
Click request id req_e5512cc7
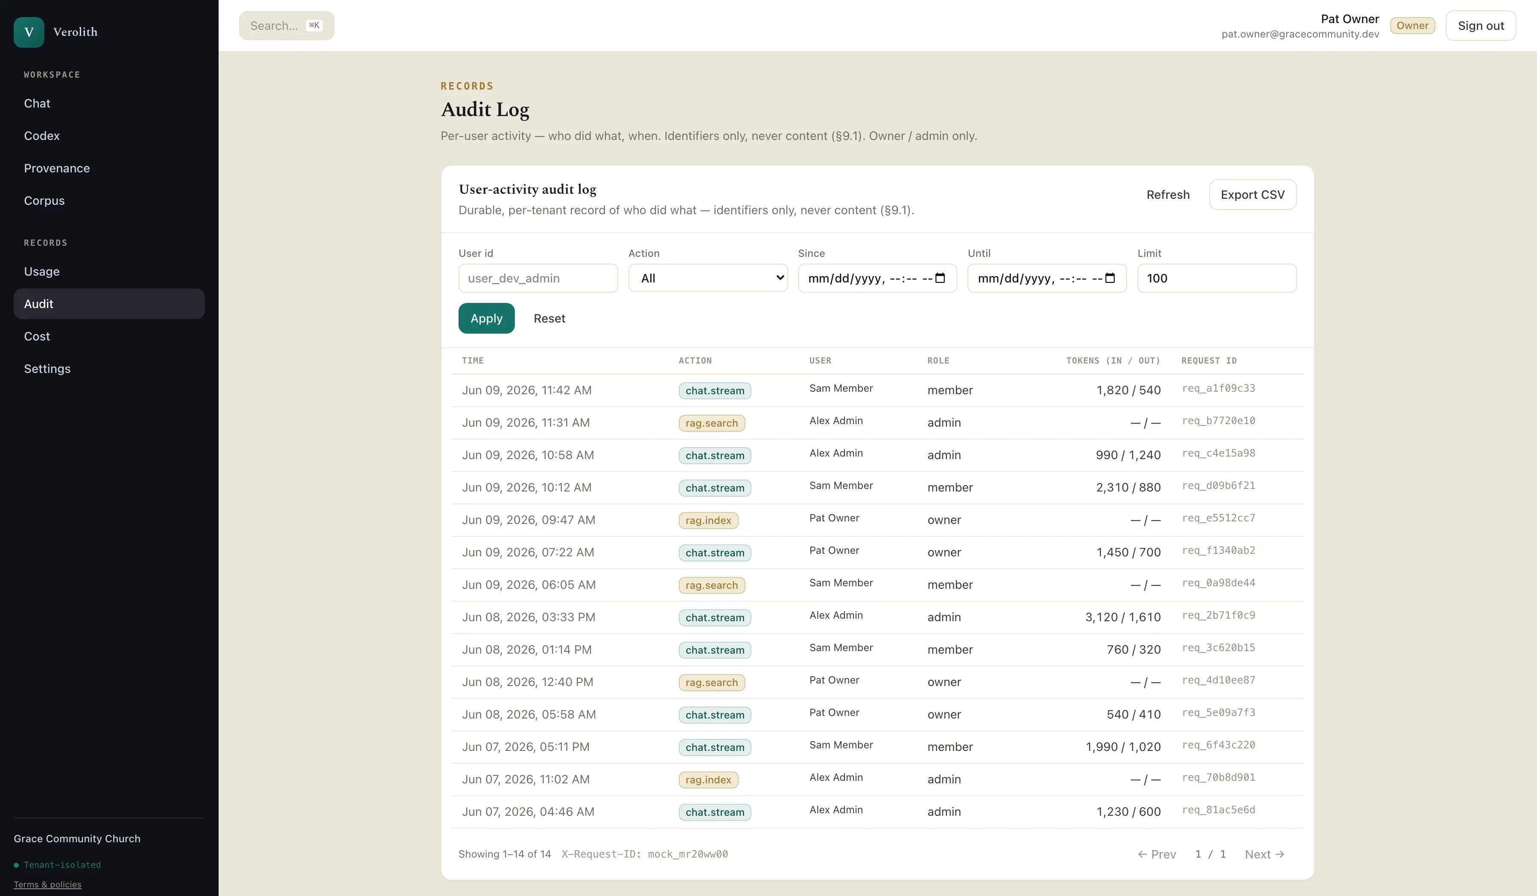pos(1218,518)
